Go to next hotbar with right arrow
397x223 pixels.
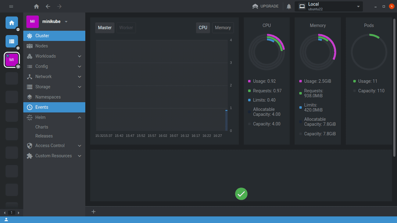18,213
